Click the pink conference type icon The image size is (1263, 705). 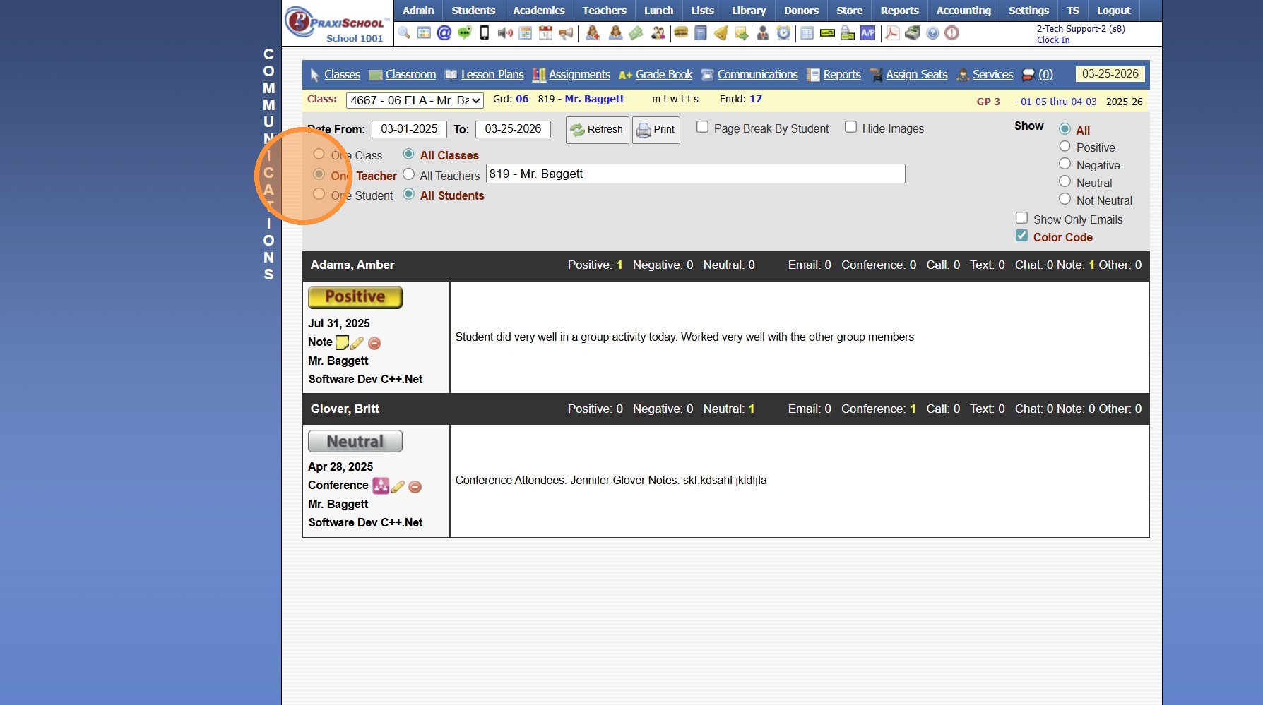pyautogui.click(x=381, y=486)
